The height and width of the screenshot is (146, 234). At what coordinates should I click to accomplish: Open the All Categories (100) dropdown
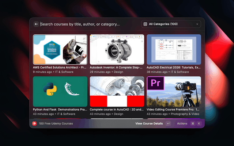[x=171, y=24]
